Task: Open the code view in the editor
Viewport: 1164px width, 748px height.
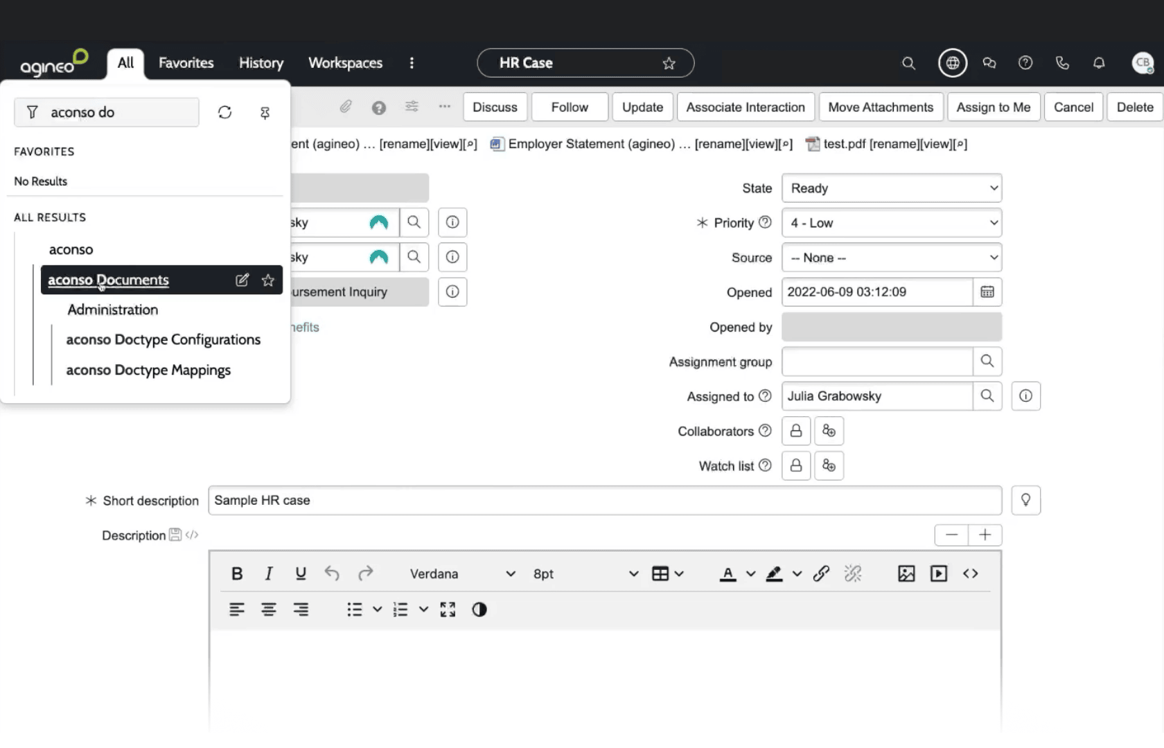Action: [970, 573]
